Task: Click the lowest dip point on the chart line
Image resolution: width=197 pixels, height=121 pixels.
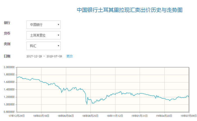Action: (x=87, y=104)
